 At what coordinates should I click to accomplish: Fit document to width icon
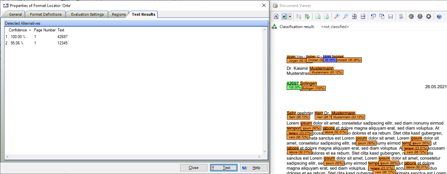click(363, 16)
